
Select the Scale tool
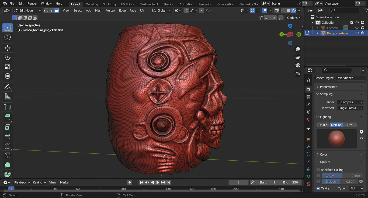click(x=8, y=67)
